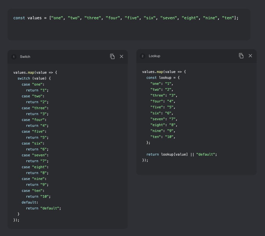Click the '"five": "5",' lookup entry
265x236 pixels.
click(163, 107)
